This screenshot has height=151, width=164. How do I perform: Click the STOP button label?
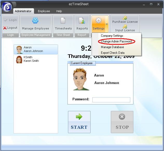tap(122, 127)
